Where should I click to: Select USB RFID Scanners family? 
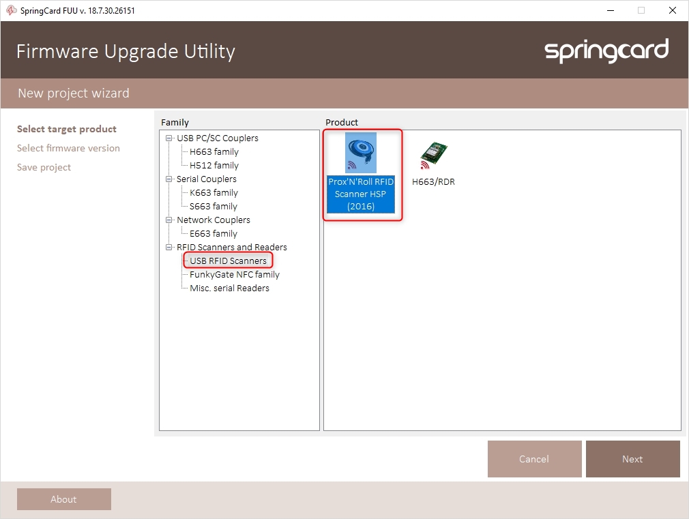pos(228,261)
